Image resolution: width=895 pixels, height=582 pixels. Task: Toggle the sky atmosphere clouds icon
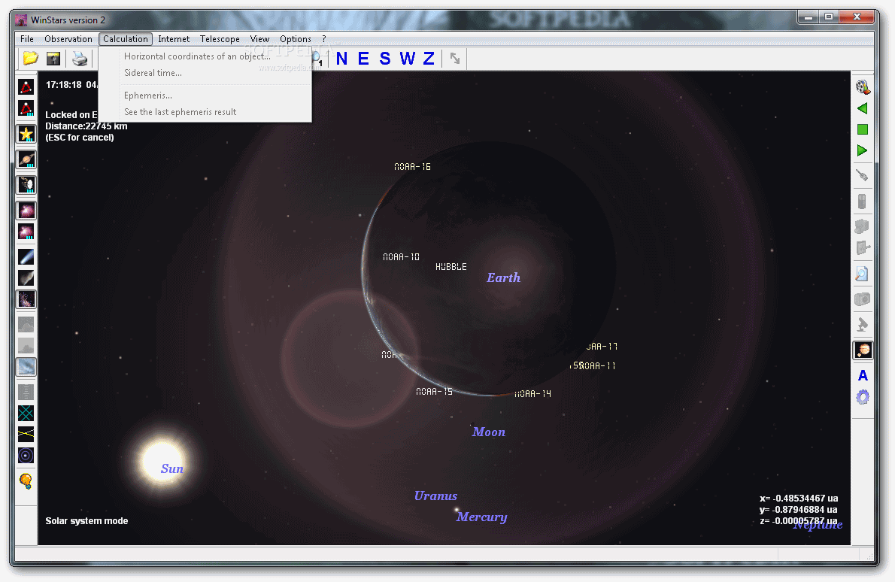pos(26,367)
